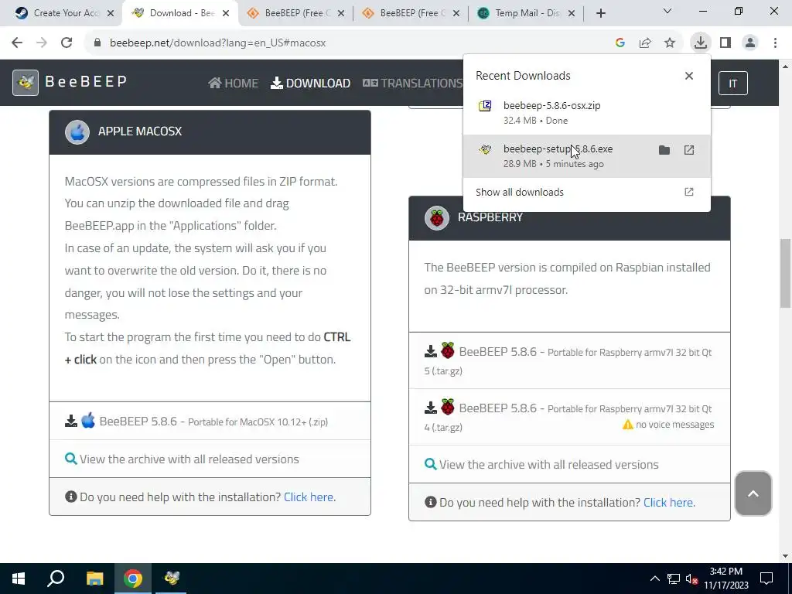
Task: Click the Chrome taskbar icon
Action: tap(133, 579)
